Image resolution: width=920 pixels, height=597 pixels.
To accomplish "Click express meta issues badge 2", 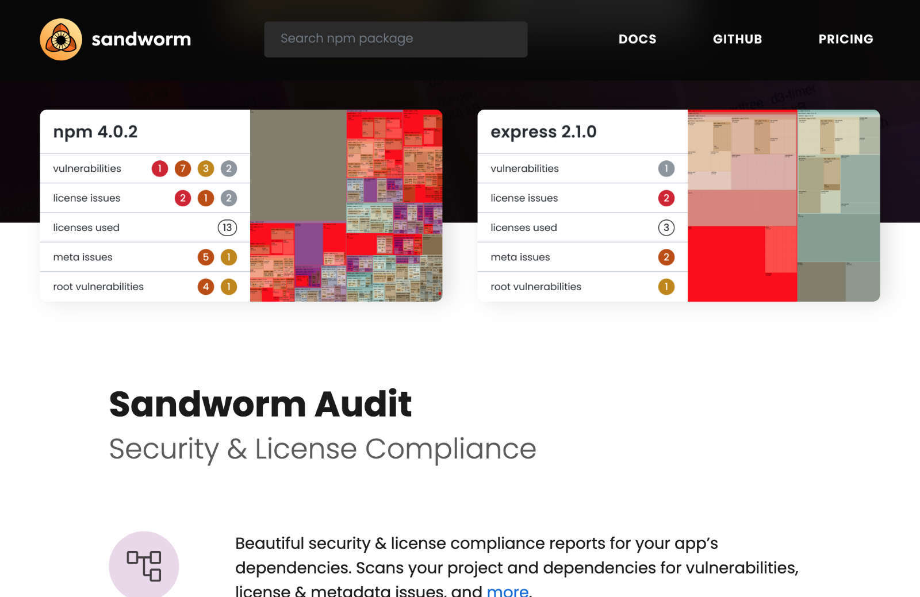I will (x=666, y=257).
